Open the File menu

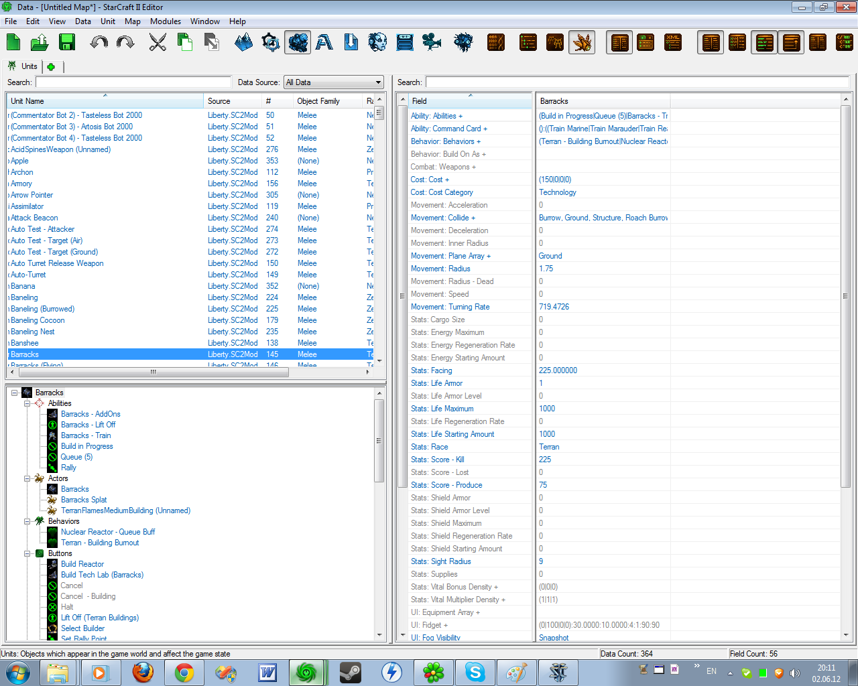11,21
